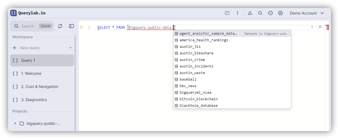Choose austin_bikeshare from autocomplete list
The height and width of the screenshot is (139, 339).
pos(196,53)
